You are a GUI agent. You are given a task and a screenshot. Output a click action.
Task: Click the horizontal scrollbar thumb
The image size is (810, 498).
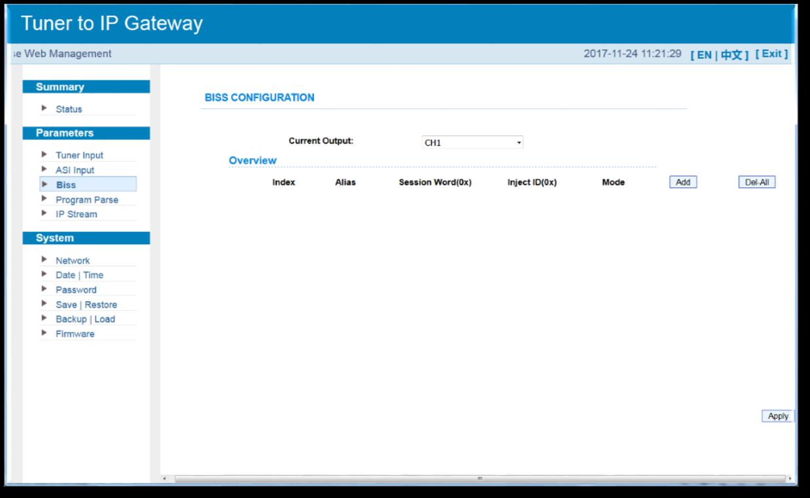click(479, 480)
